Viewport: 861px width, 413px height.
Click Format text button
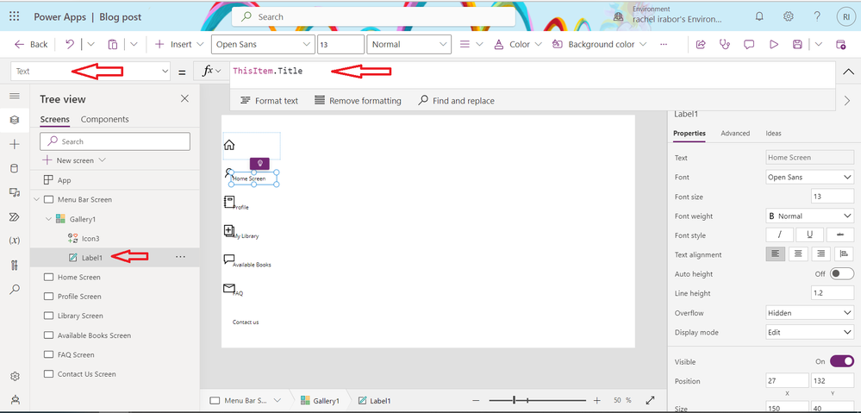tap(269, 101)
